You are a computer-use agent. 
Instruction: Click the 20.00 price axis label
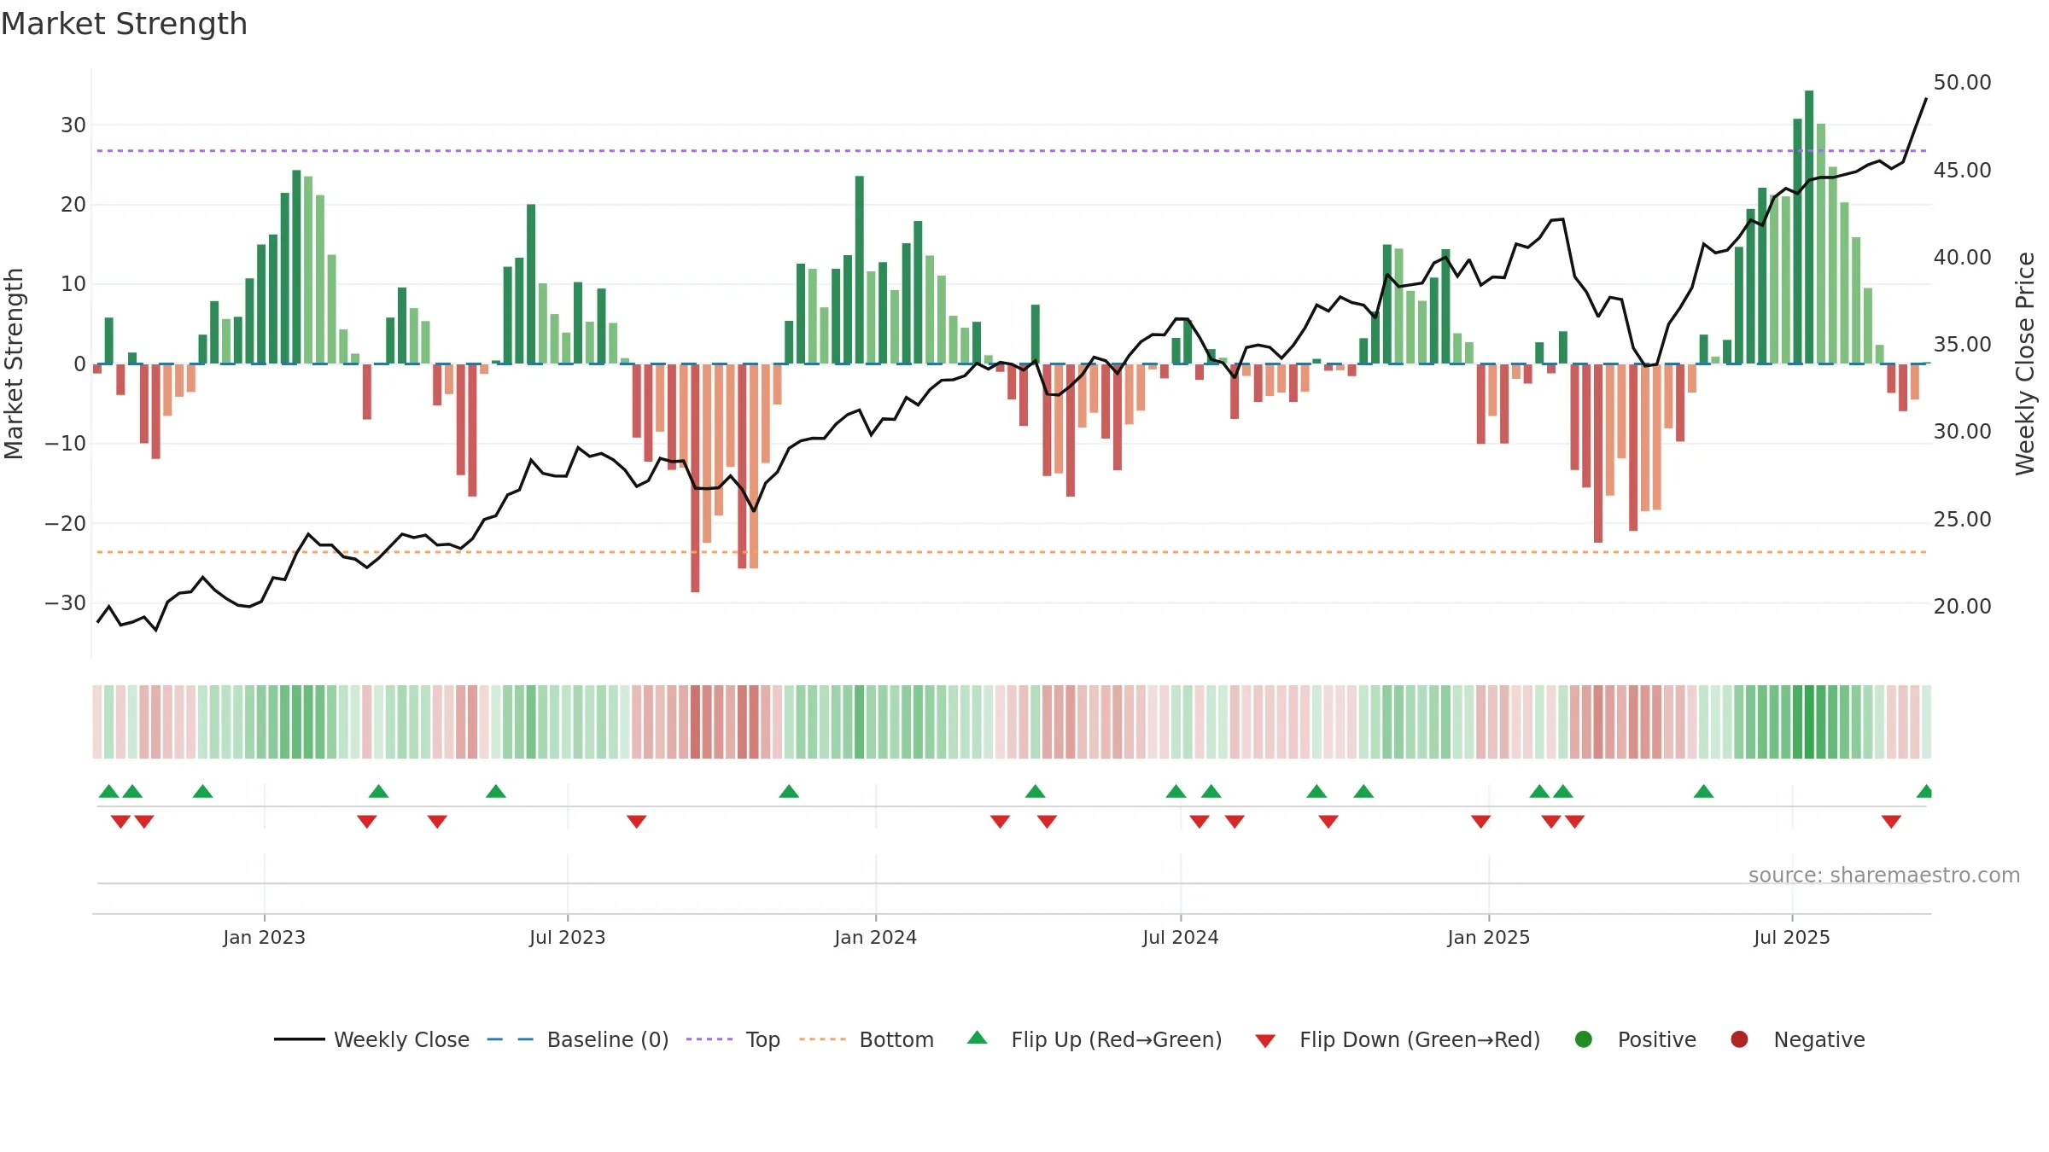(x=1962, y=607)
